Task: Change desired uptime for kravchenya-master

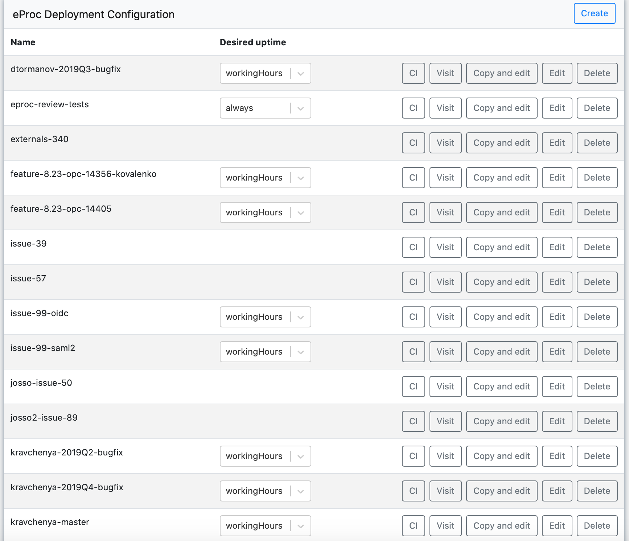Action: (265, 526)
